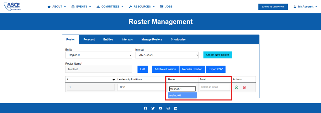Open the Jobs menu item
The width and height of the screenshot is (321, 113).
[x=166, y=7]
